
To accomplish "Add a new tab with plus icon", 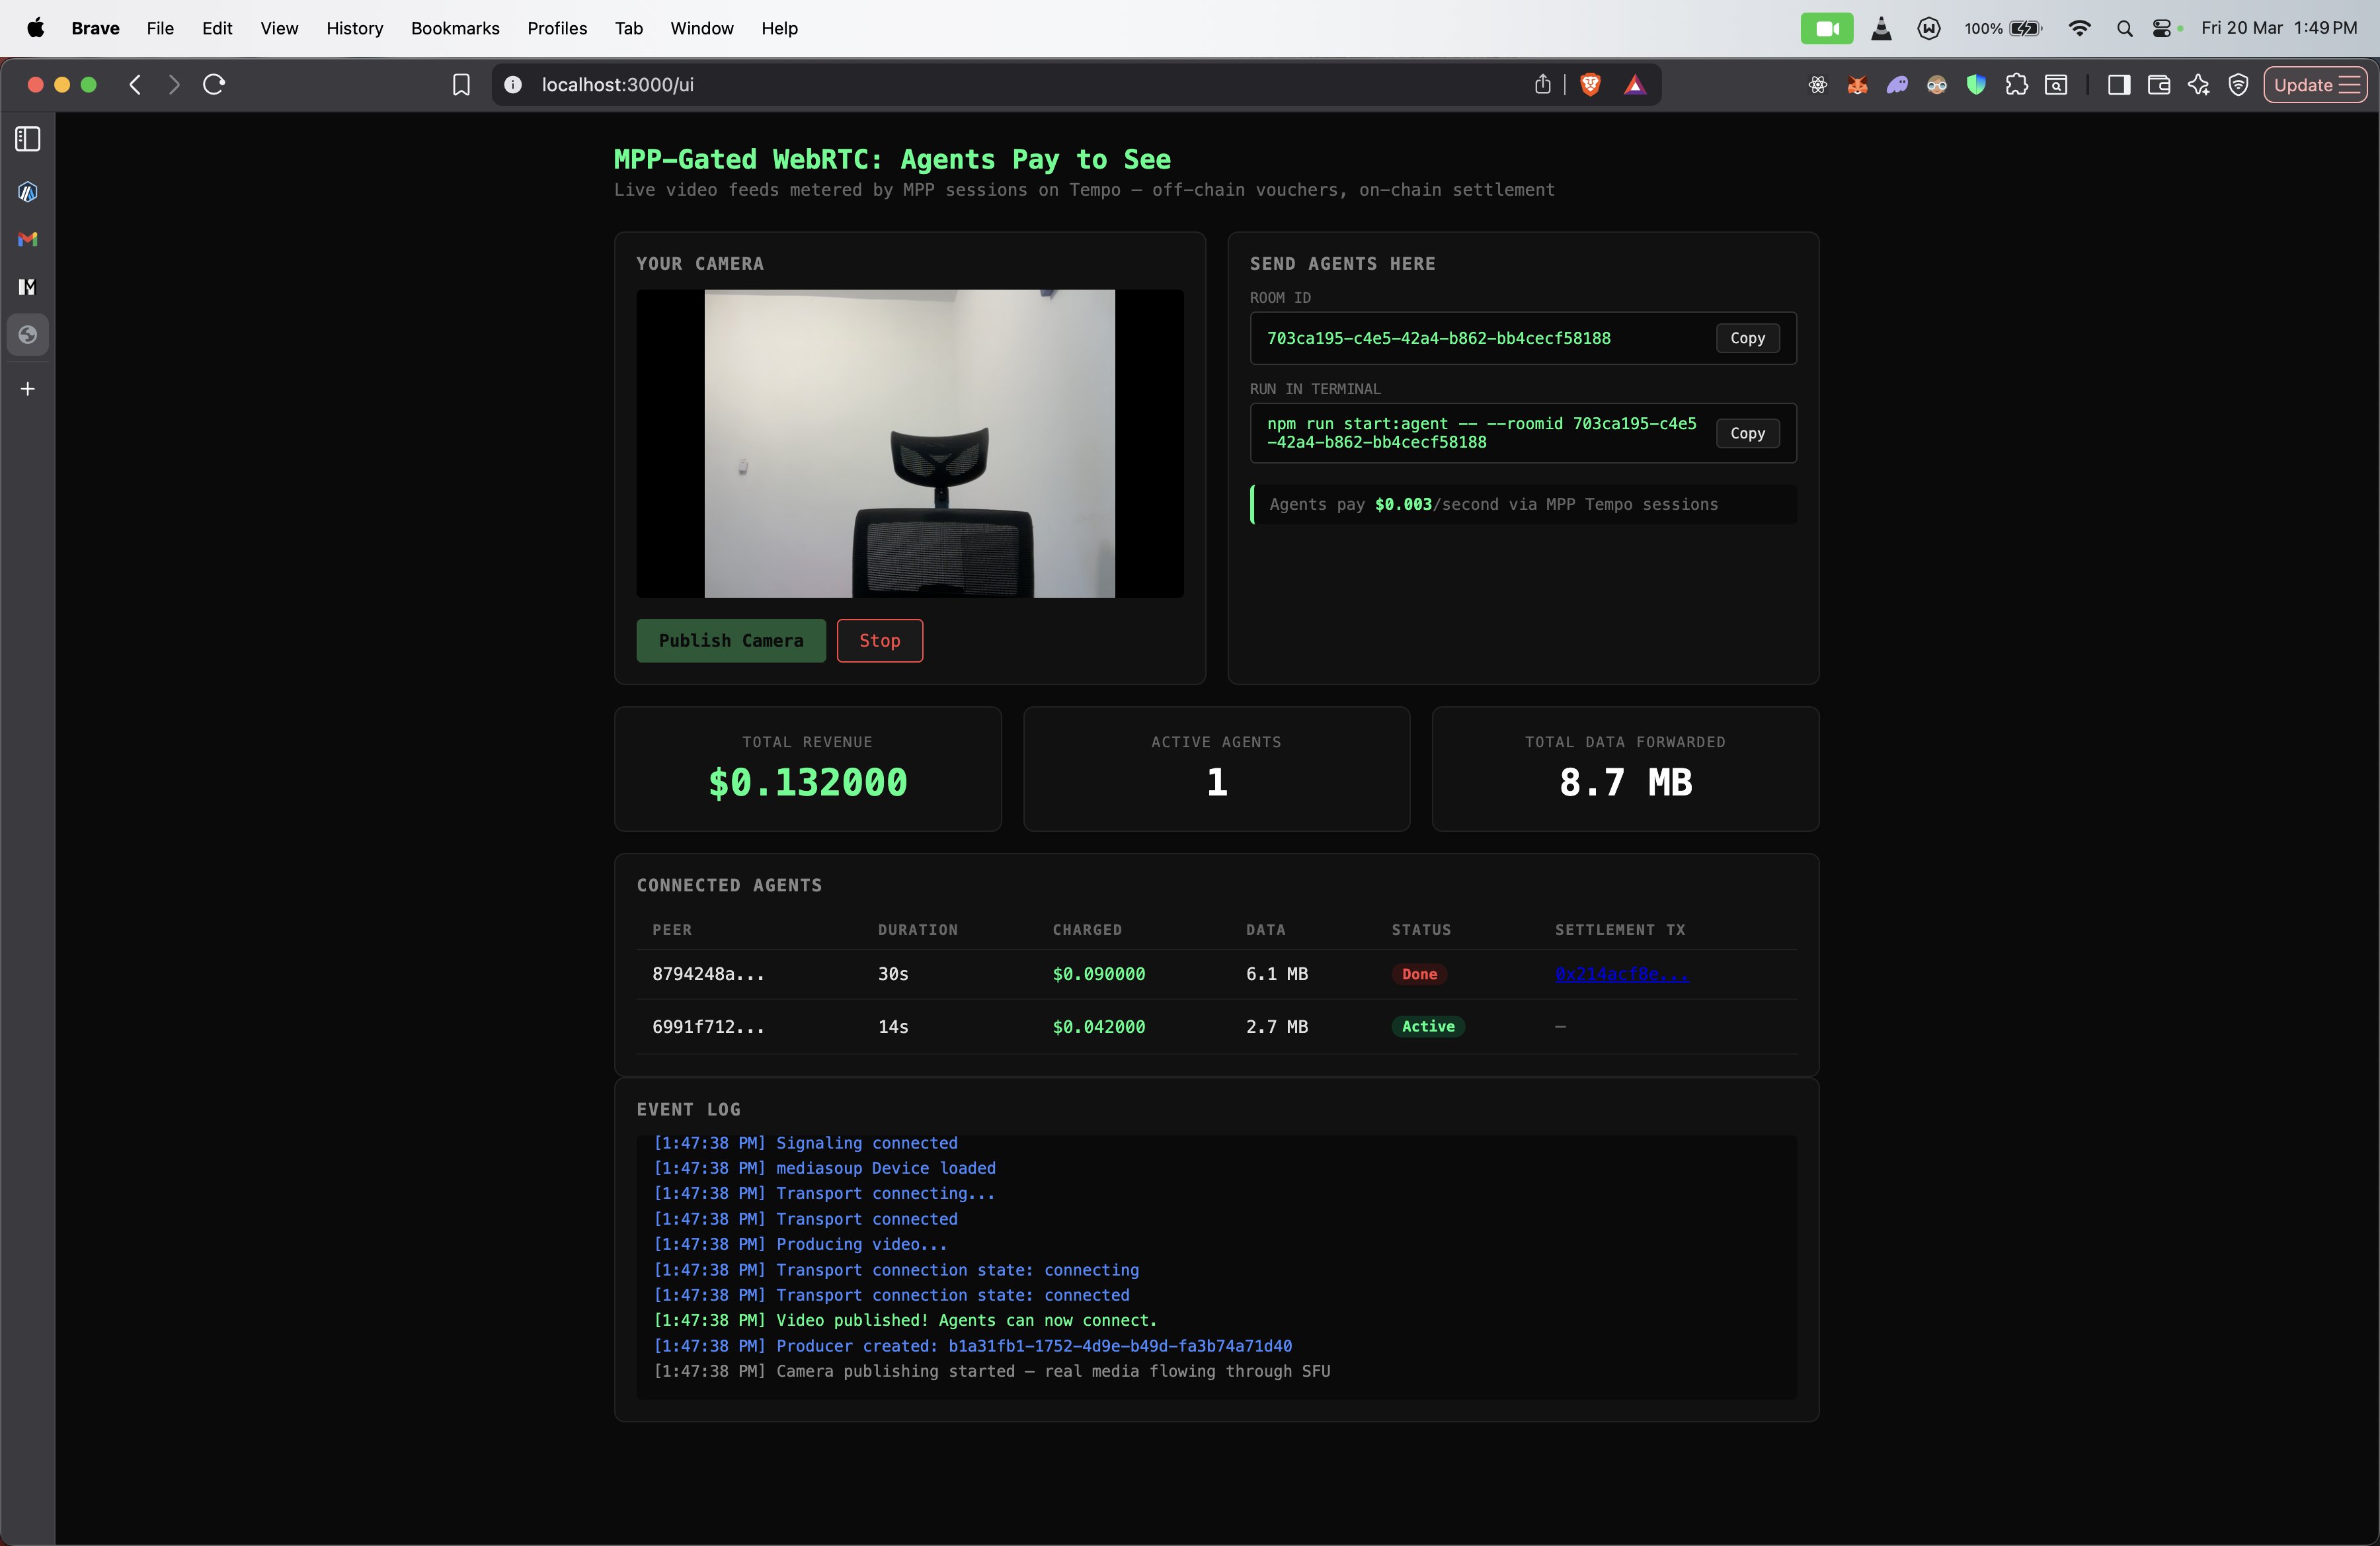I will tap(28, 389).
